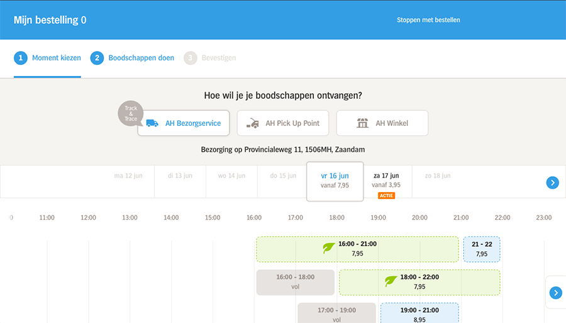Click the orange ACTIE badge
The height and width of the screenshot is (323, 566).
[x=386, y=195]
